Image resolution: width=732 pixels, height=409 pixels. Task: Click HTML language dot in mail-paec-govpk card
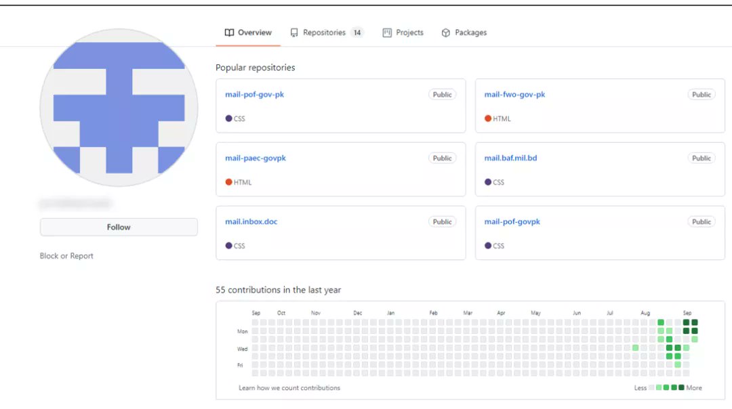(x=229, y=182)
